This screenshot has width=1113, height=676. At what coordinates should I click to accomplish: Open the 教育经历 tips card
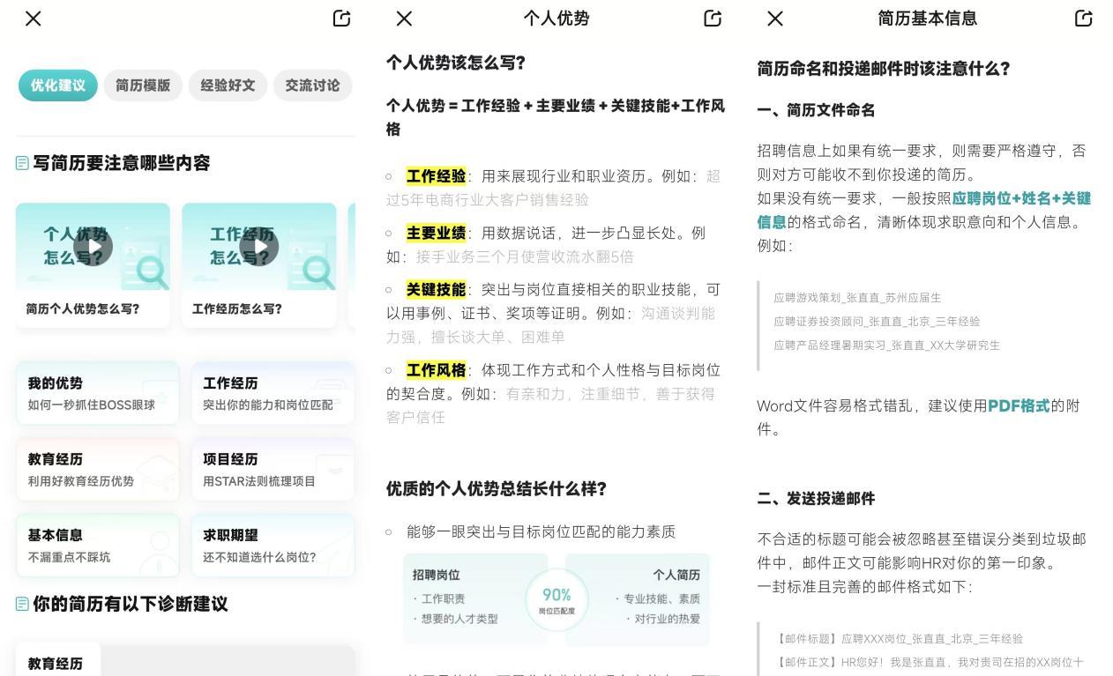coord(97,470)
